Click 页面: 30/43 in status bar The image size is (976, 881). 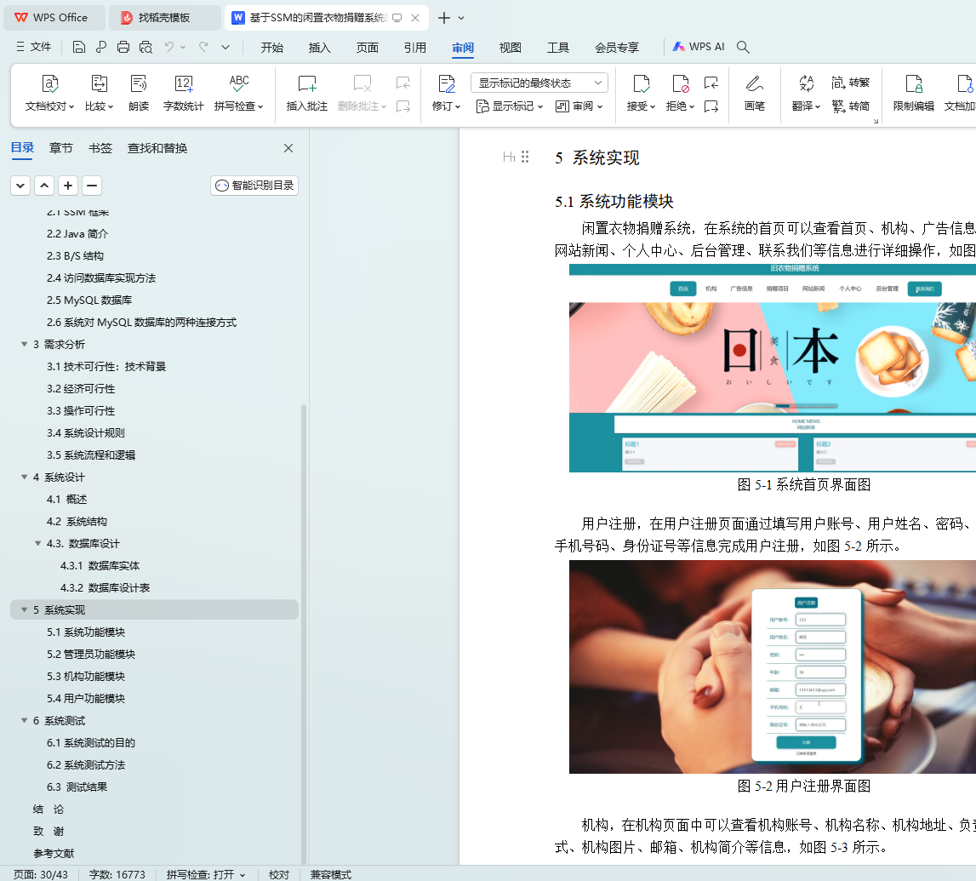click(x=41, y=874)
